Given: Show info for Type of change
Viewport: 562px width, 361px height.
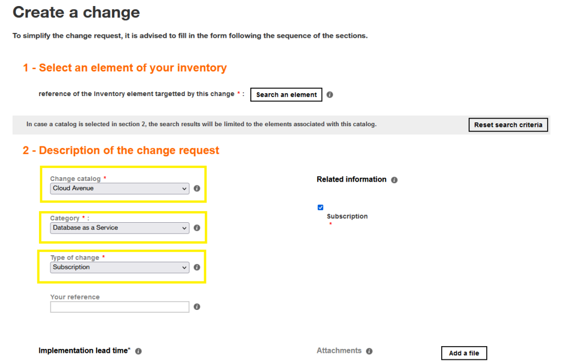Looking at the screenshot, I should pyautogui.click(x=197, y=267).
